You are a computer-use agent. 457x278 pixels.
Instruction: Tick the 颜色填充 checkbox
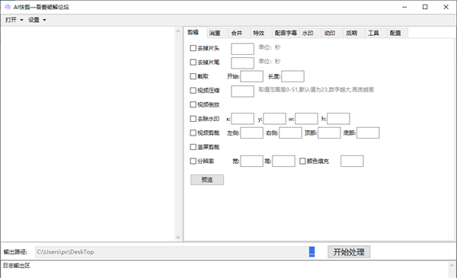[302, 161]
